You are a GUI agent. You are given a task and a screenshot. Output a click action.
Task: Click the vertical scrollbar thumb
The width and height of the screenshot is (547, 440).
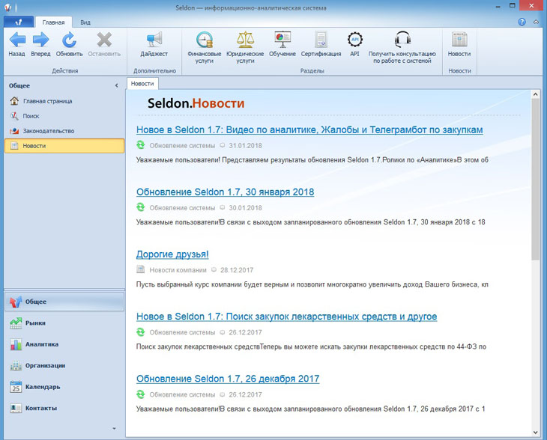536,179
